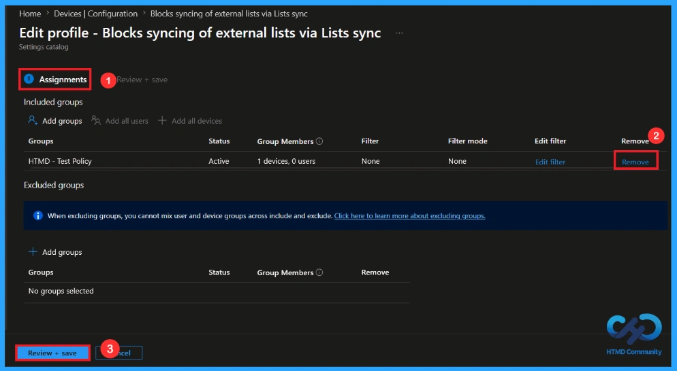The image size is (677, 371).
Task: Click the Review + save button at bottom
Action: pyautogui.click(x=52, y=353)
